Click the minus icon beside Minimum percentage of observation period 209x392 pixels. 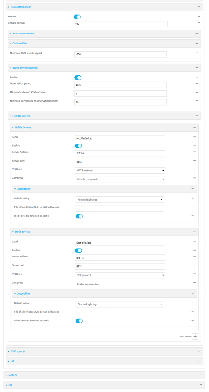coord(197,101)
